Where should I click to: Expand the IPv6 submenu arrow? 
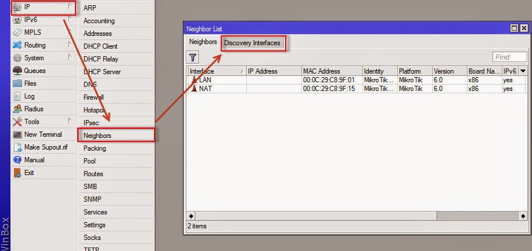click(70, 20)
